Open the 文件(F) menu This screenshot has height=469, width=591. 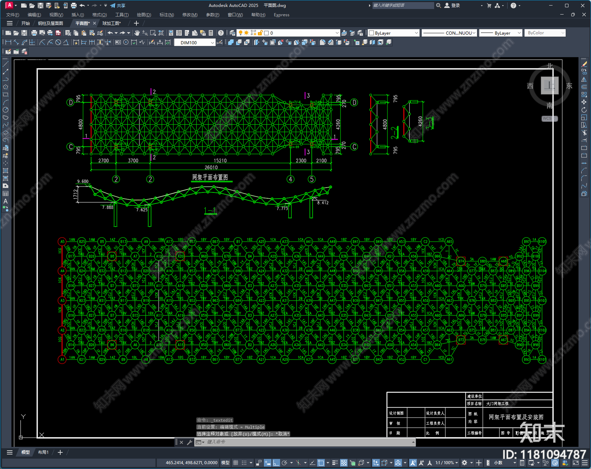(x=13, y=15)
